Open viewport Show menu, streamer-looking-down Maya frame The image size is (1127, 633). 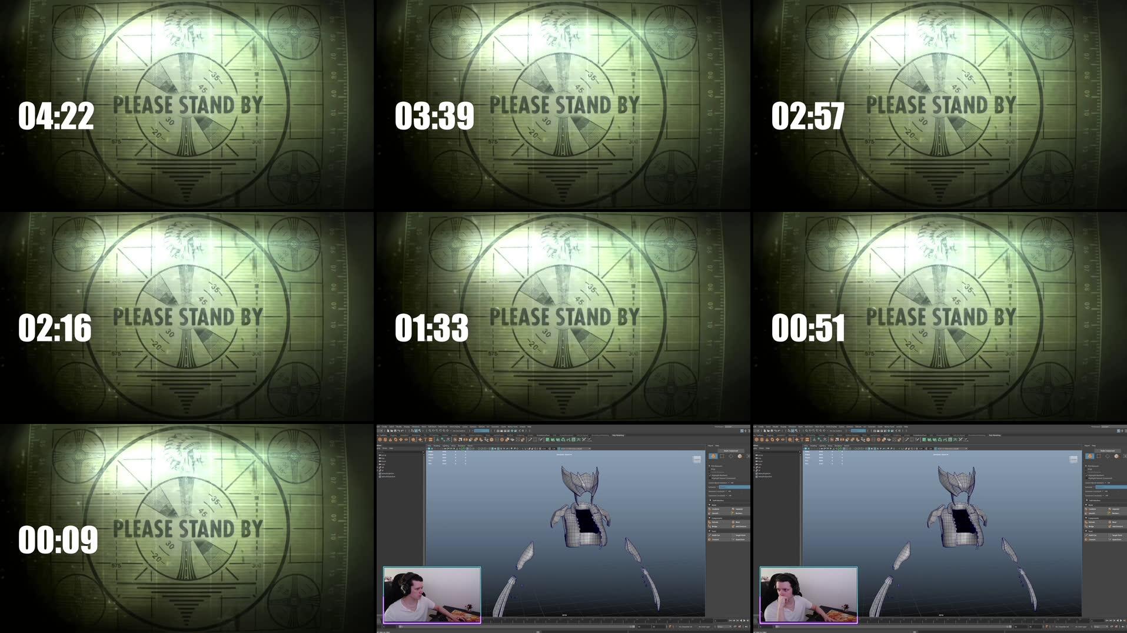tap(454, 446)
